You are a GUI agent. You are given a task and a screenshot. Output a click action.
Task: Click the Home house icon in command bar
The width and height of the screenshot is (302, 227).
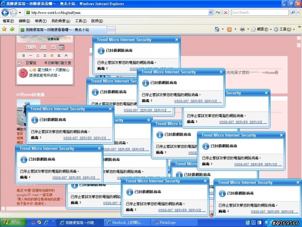tap(217, 29)
